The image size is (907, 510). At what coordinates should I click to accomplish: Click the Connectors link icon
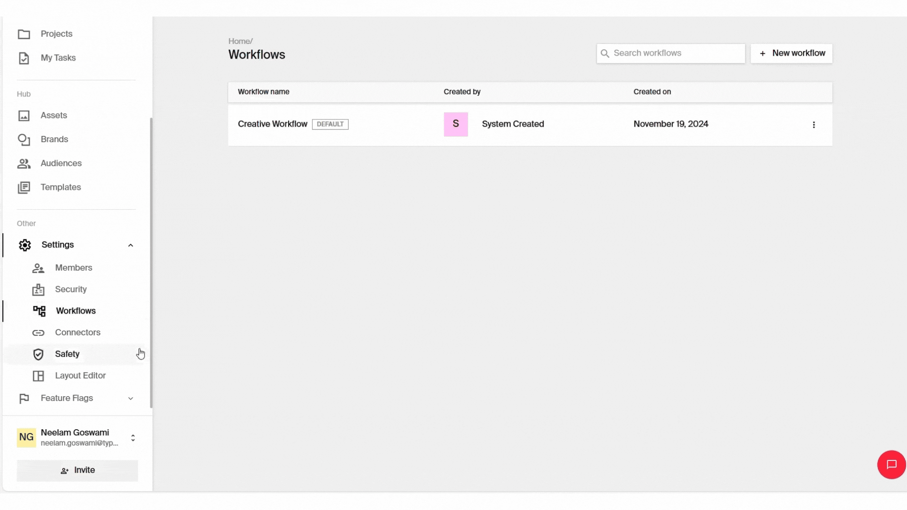click(38, 333)
